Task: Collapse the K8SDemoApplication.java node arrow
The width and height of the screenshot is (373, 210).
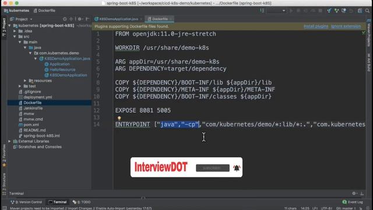Action: 36,58
